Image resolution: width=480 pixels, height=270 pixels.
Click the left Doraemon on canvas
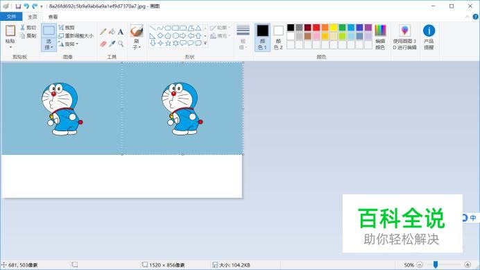coord(62,109)
